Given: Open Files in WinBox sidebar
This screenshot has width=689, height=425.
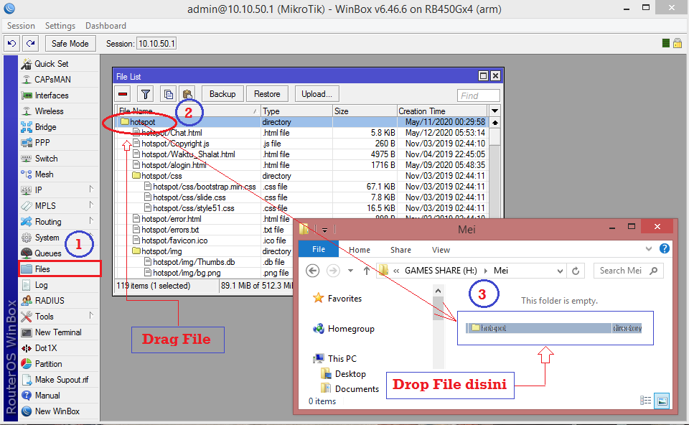Looking at the screenshot, I should click(60, 269).
